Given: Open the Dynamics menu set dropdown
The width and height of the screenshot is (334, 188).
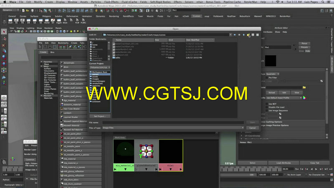Looking at the screenshot, I should [11, 10].
